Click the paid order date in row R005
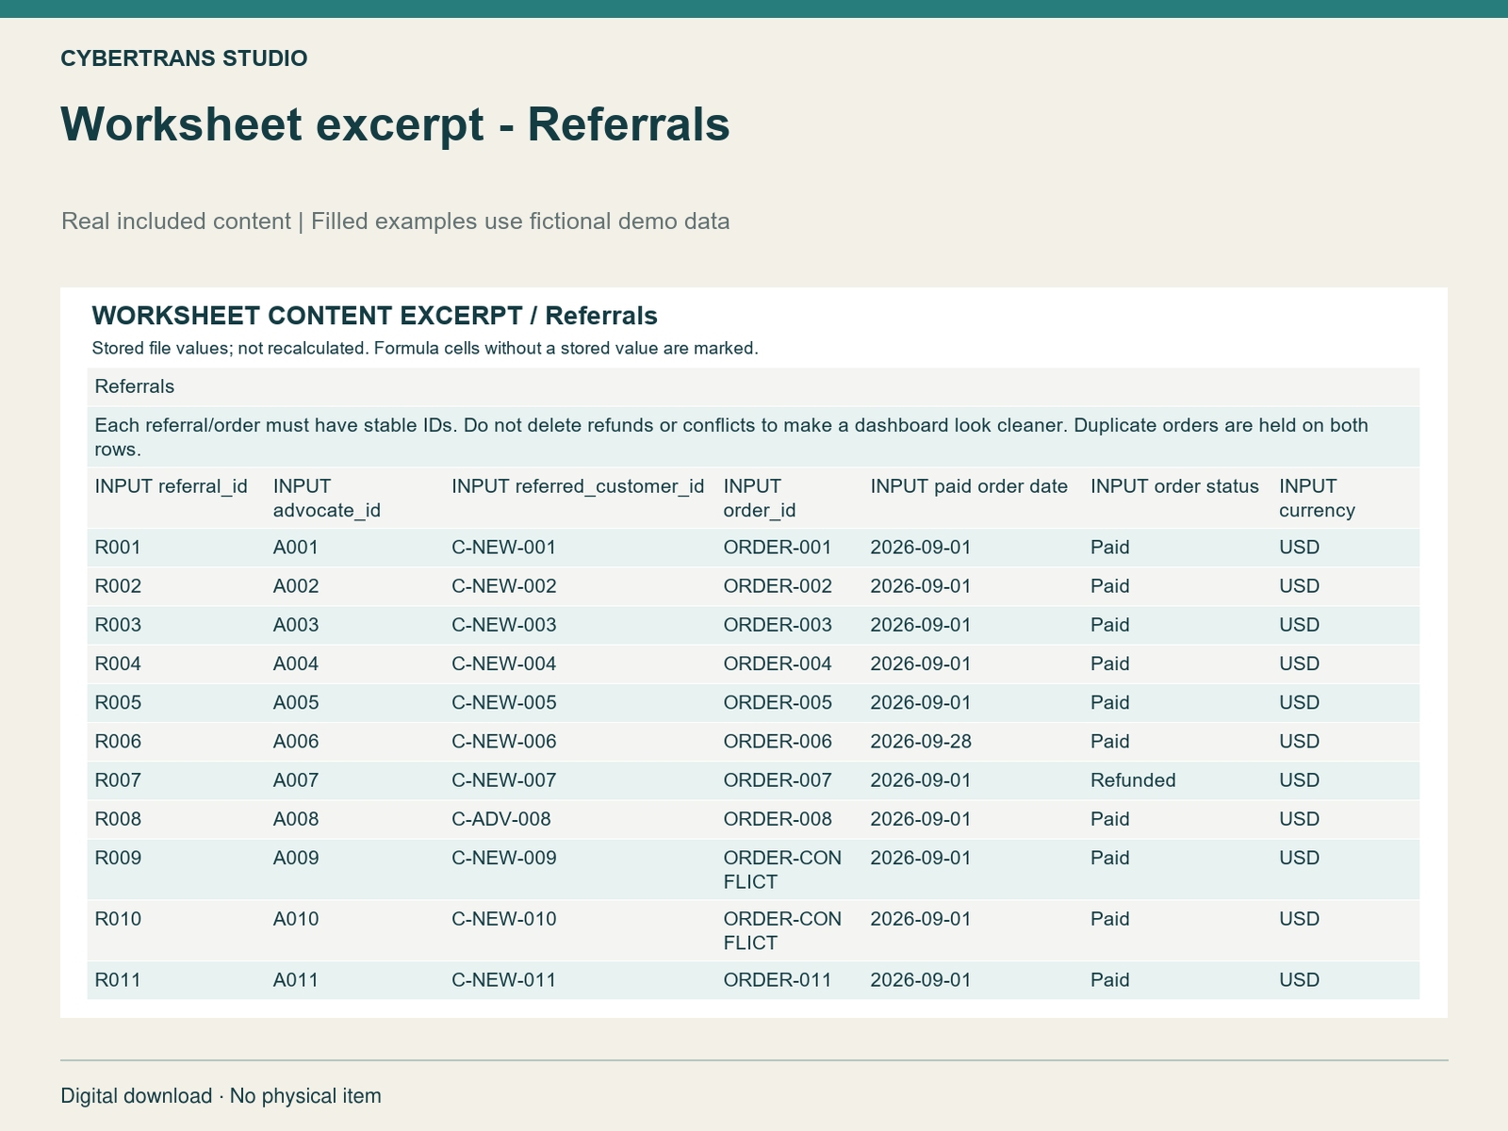This screenshot has width=1508, height=1131. (x=921, y=703)
